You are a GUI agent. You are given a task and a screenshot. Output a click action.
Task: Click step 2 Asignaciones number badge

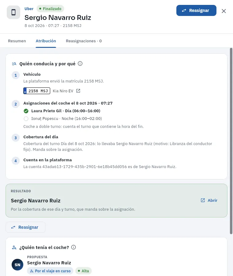tap(16, 104)
